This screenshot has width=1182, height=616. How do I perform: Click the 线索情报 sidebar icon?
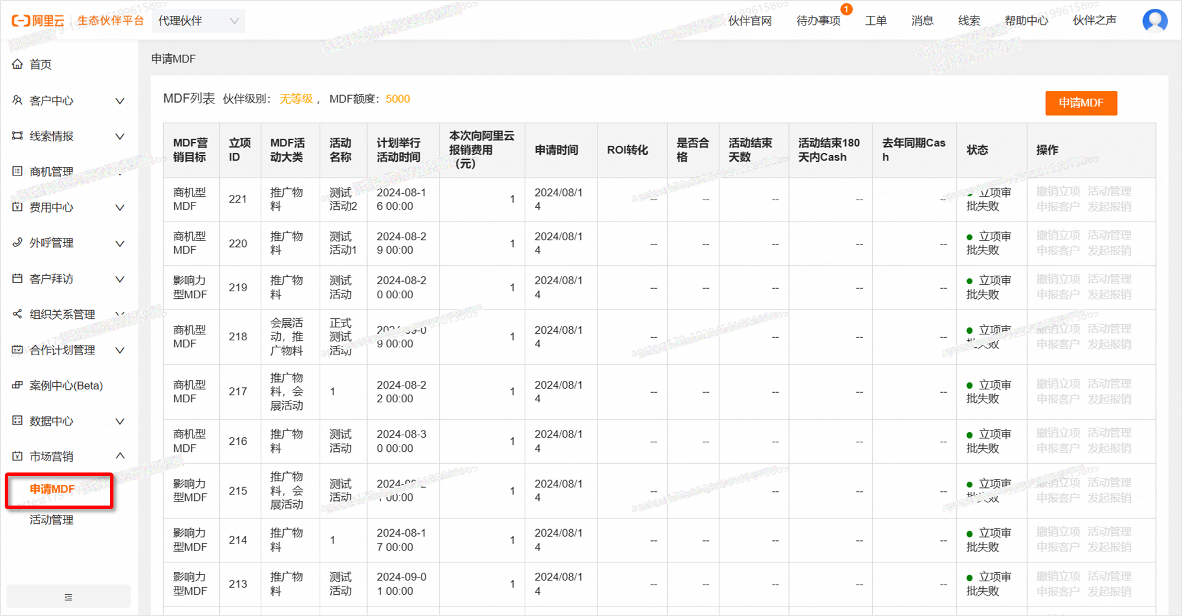click(18, 136)
